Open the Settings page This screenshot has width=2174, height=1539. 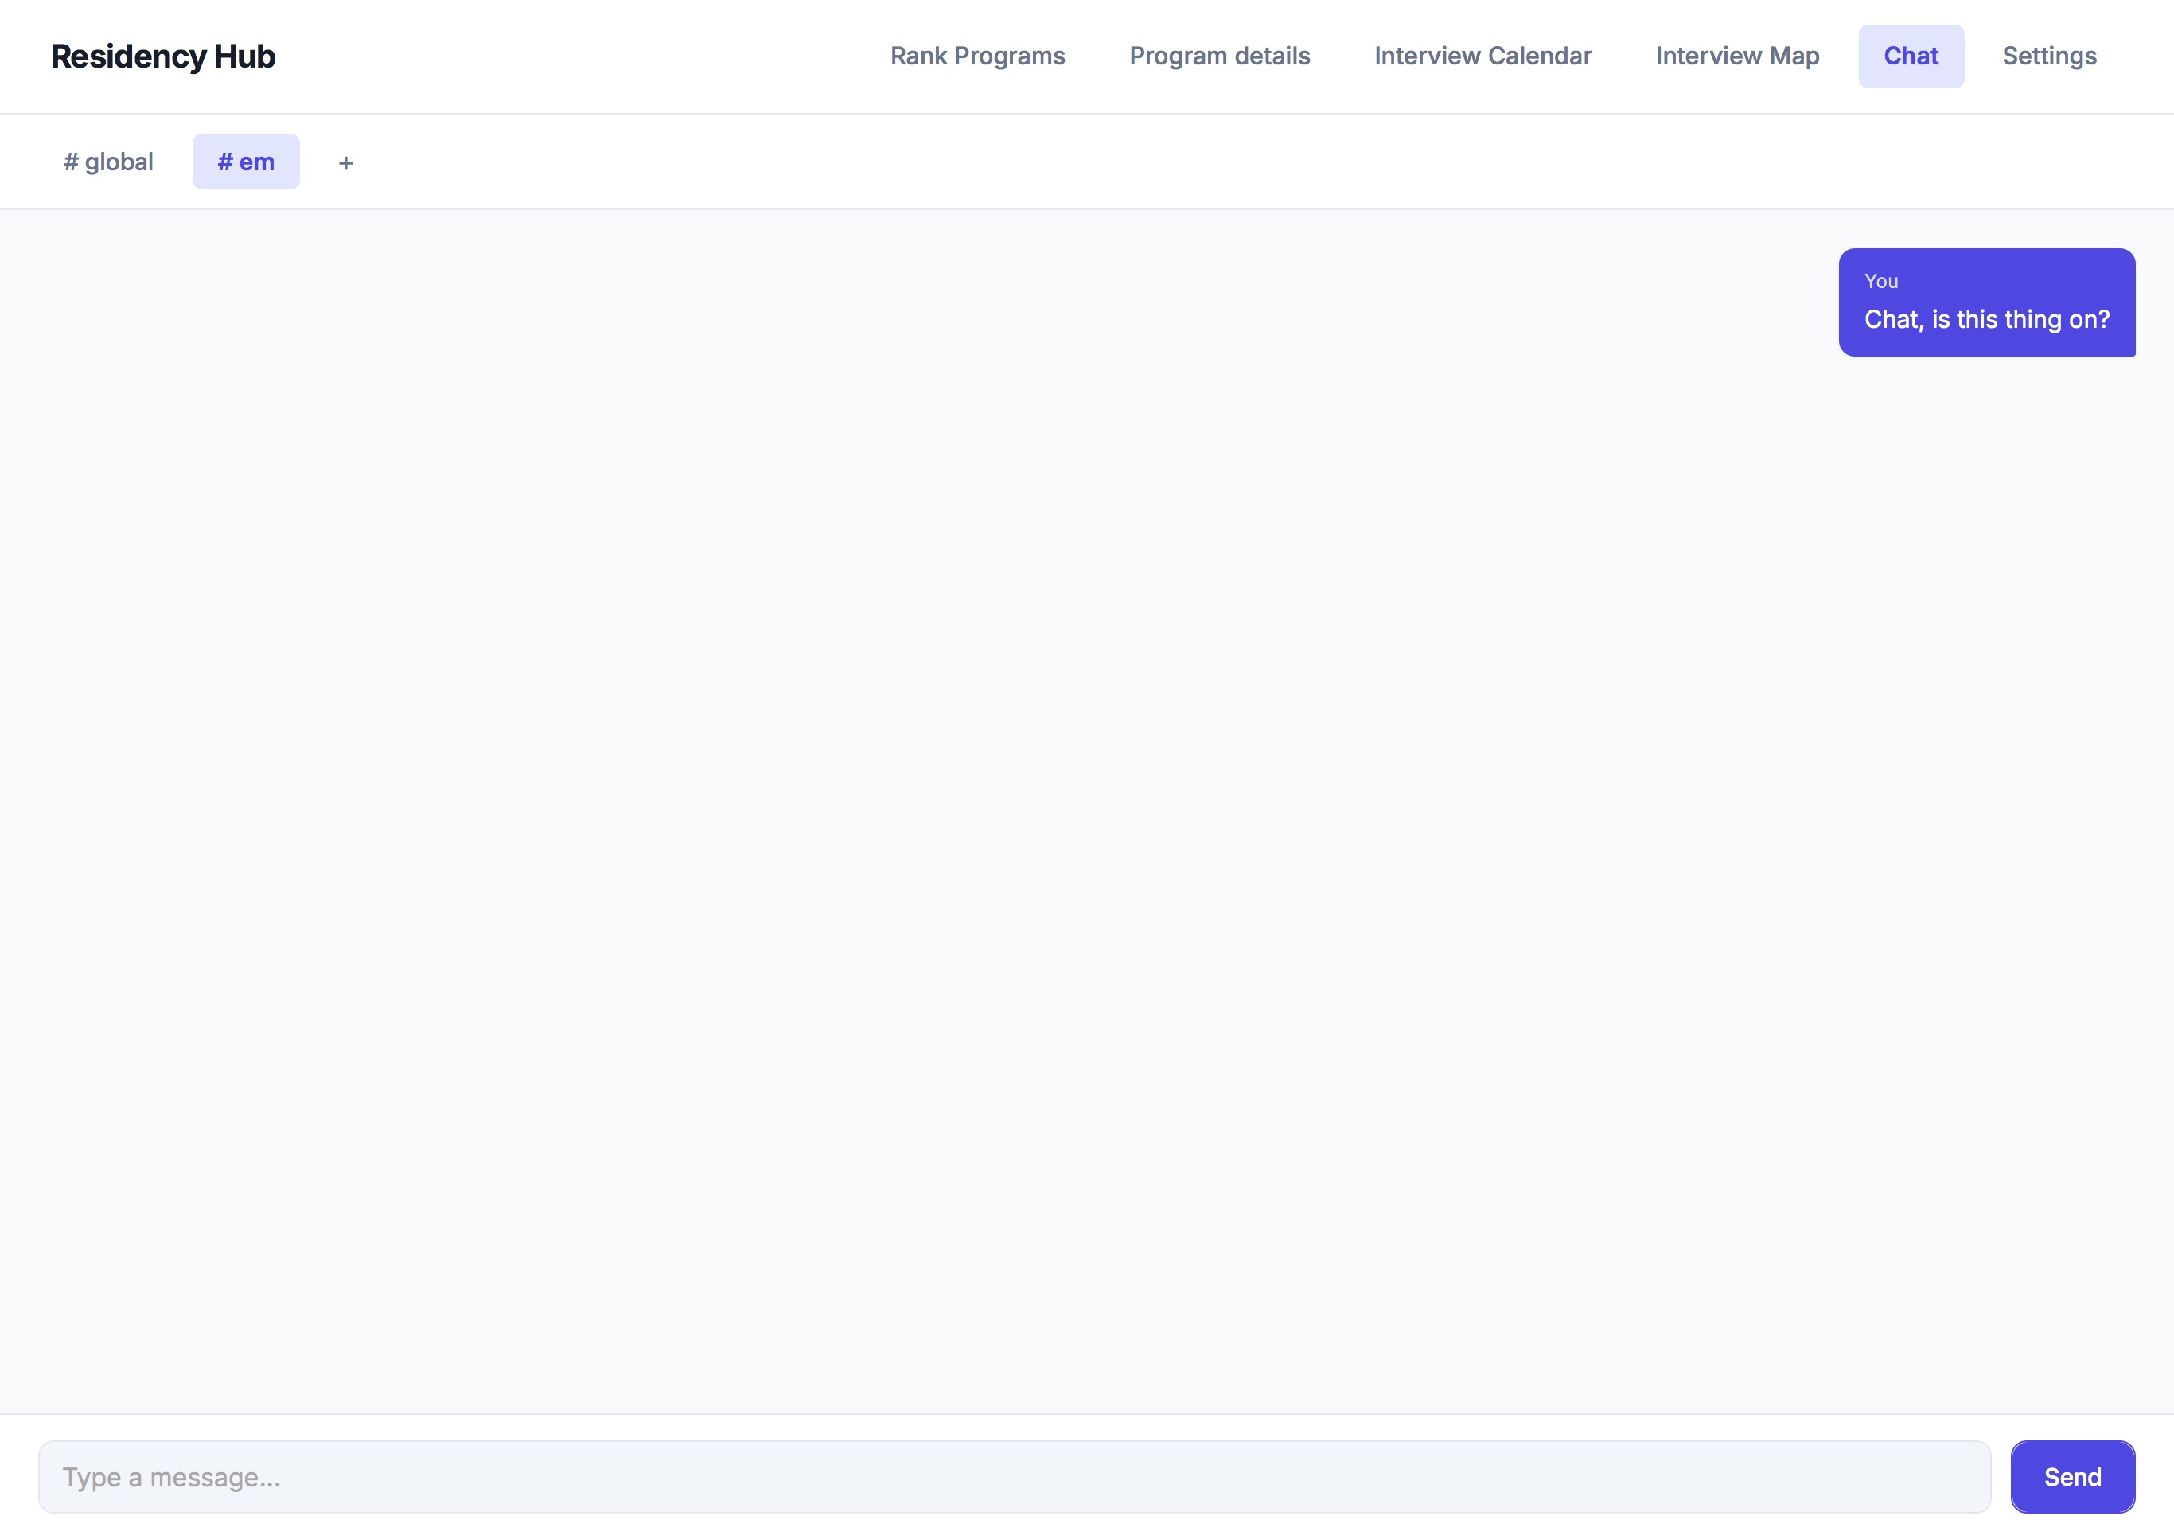(2049, 56)
